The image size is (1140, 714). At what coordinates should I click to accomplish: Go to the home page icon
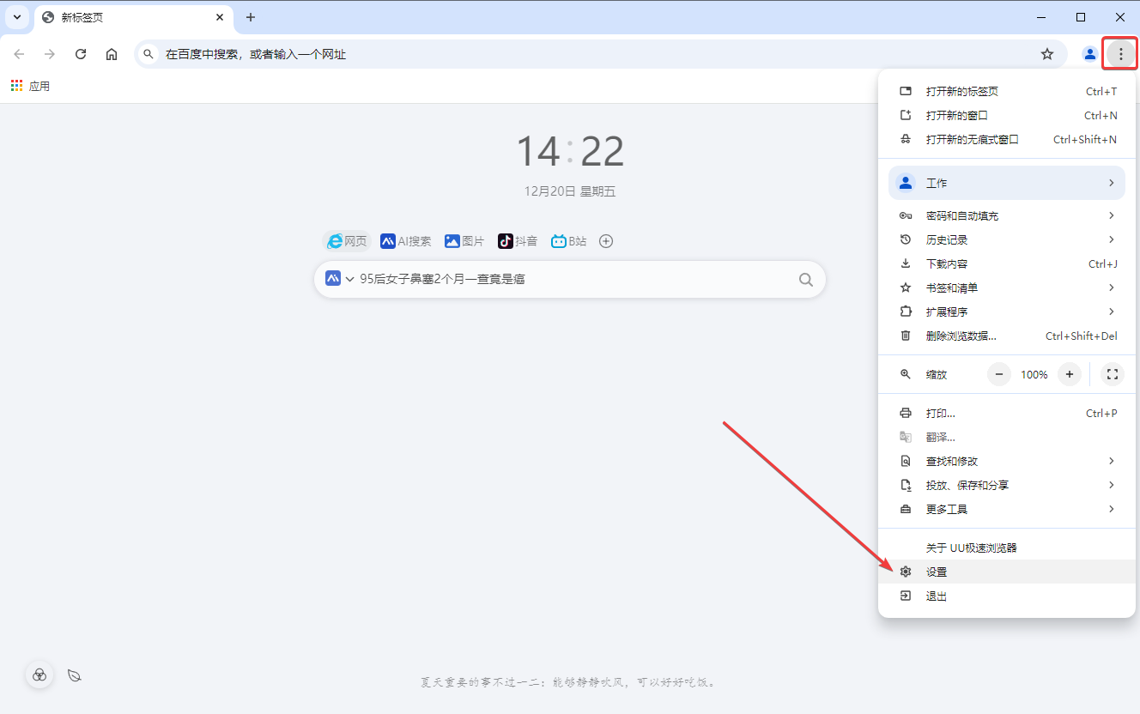click(112, 54)
